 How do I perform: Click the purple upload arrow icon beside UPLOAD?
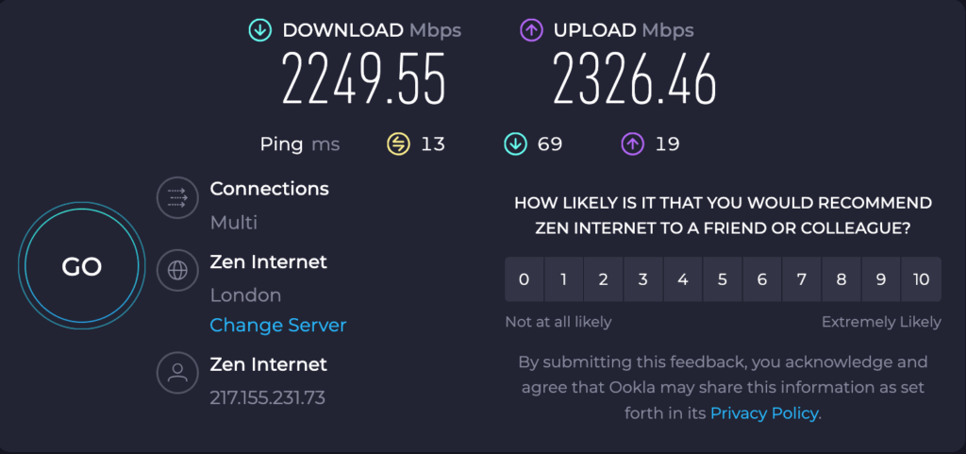point(531,31)
